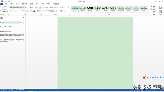Switch to the Results (结果) tab in navigation pane
The image size is (164, 92).
[10, 27]
